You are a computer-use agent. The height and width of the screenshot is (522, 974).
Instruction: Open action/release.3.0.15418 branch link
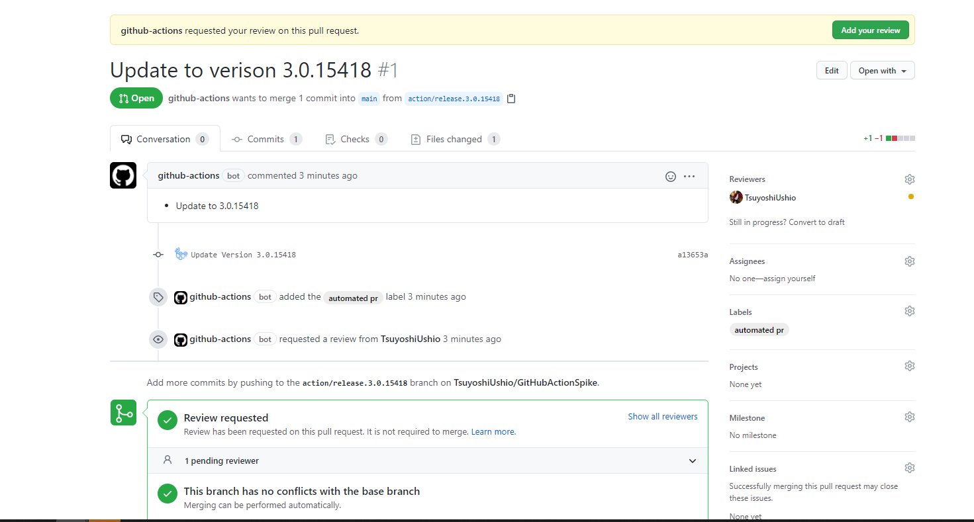[454, 99]
